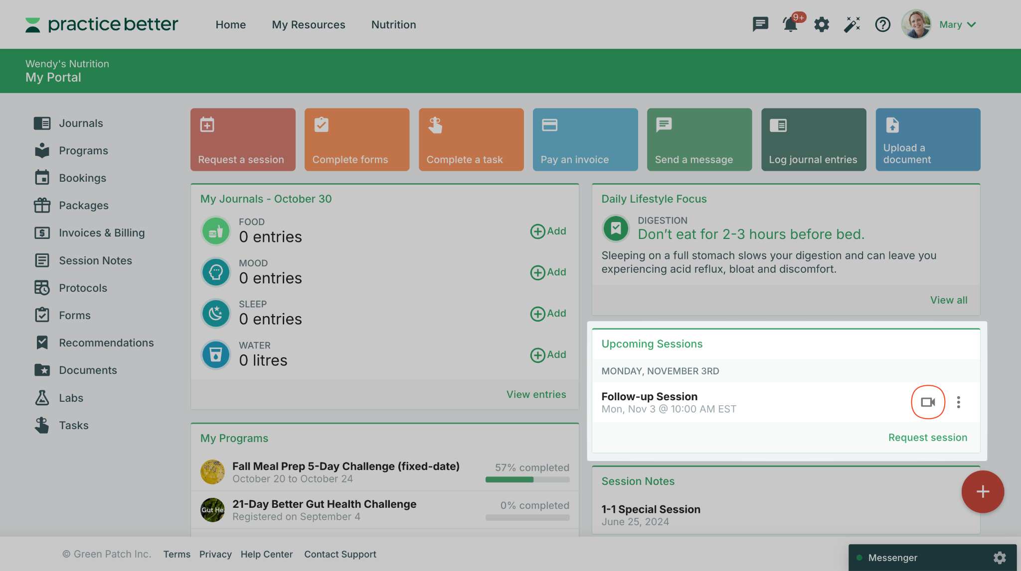Viewport: 1021px width, 571px height.
Task: Open Labs from the sidebar
Action: (70, 397)
